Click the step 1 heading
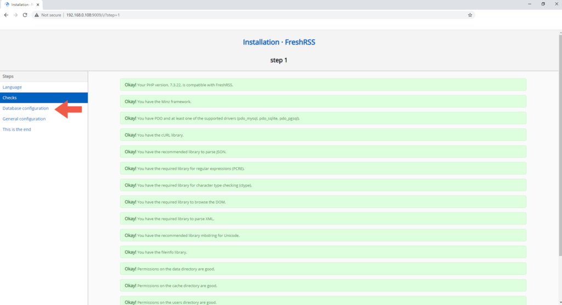The image size is (562, 305). [x=278, y=60]
